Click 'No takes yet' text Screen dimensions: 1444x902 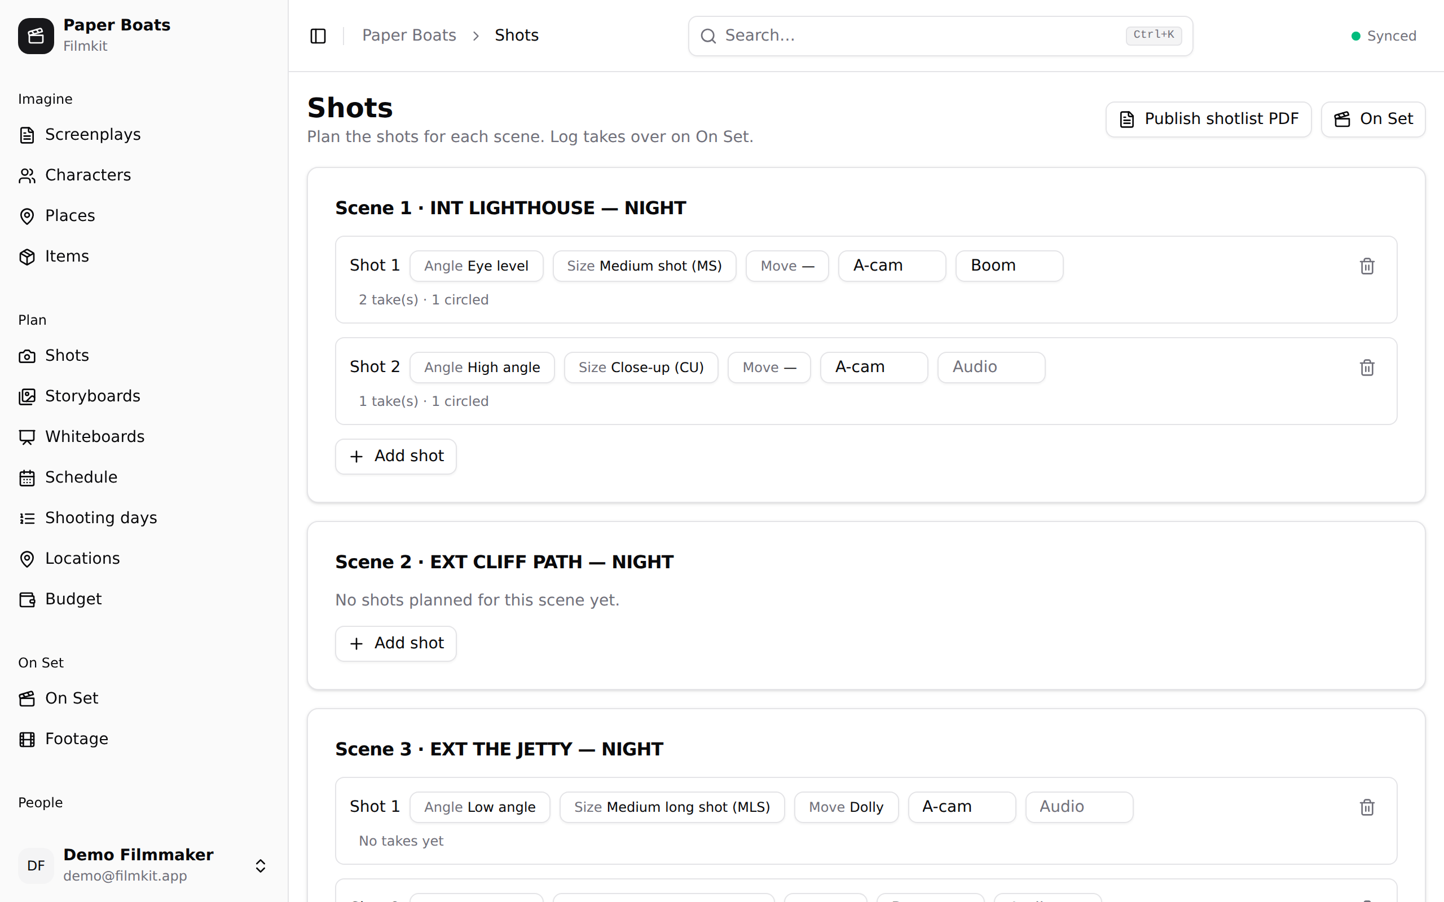[401, 841]
